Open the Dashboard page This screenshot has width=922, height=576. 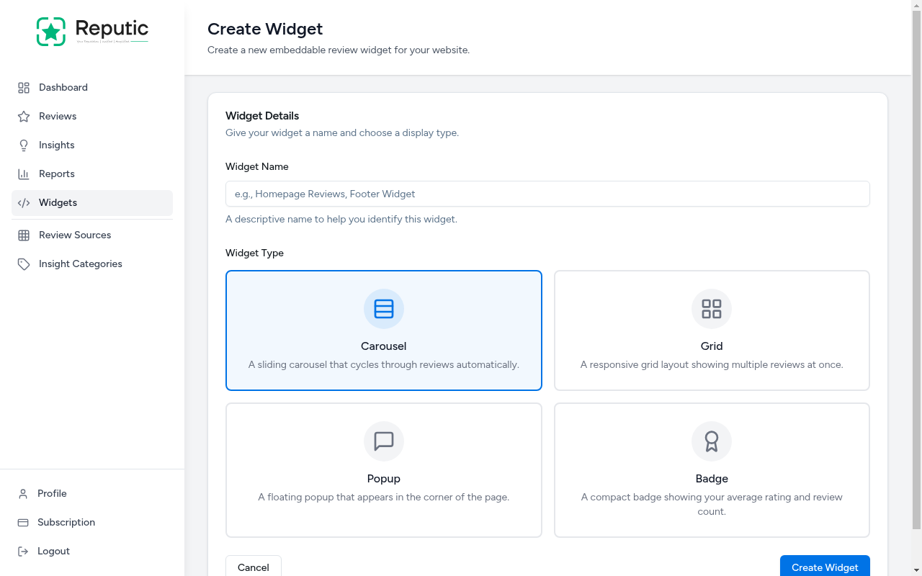pos(62,87)
